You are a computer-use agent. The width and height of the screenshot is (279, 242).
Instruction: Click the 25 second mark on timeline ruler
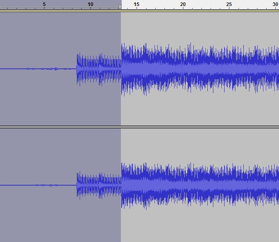pyautogui.click(x=229, y=5)
